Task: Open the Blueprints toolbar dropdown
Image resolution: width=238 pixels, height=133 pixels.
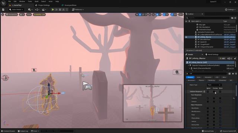Action: pos(37,10)
